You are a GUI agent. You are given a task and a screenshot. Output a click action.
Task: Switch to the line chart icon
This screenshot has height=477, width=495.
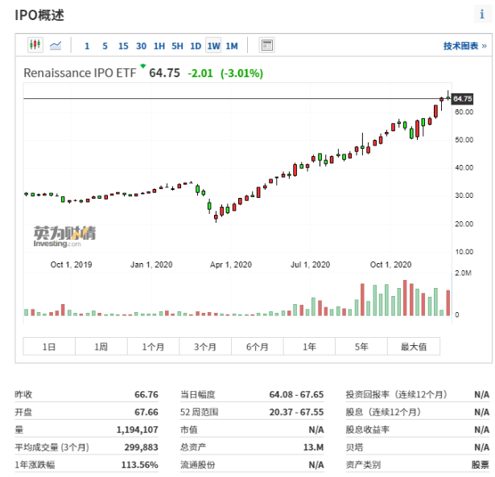click(56, 45)
